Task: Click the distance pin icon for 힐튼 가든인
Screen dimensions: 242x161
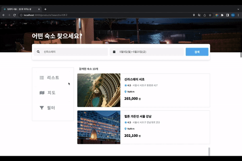Action: coord(125,129)
